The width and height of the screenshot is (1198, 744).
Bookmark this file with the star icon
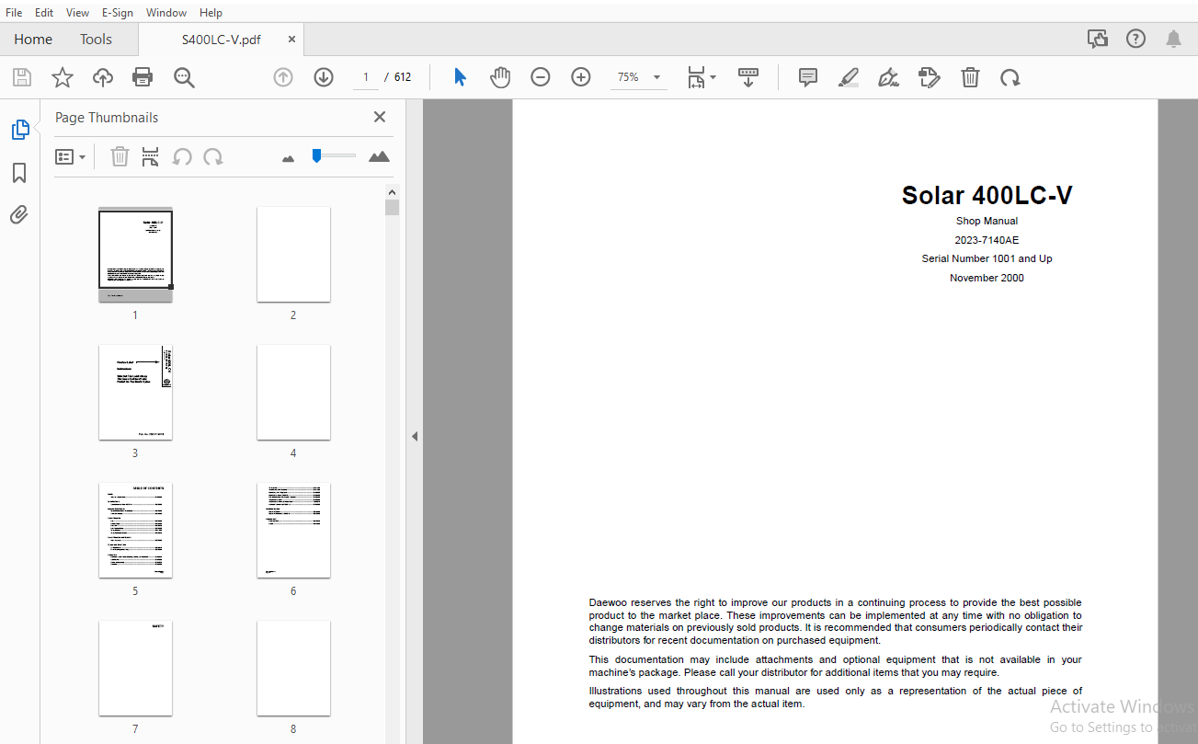[x=62, y=77]
